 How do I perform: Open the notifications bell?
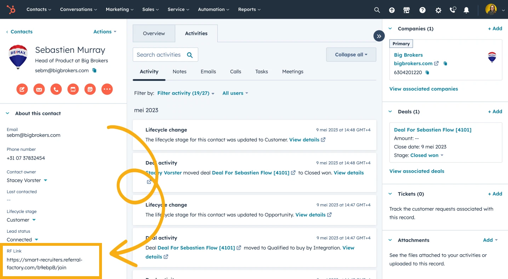click(467, 10)
